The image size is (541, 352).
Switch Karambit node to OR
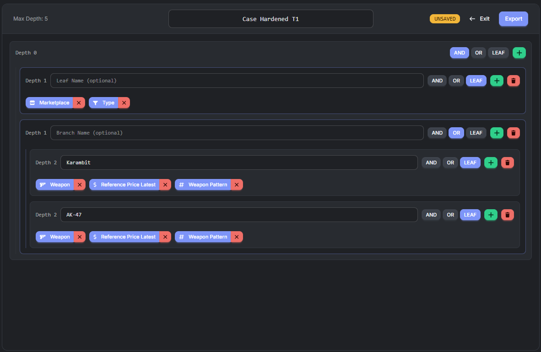click(450, 162)
